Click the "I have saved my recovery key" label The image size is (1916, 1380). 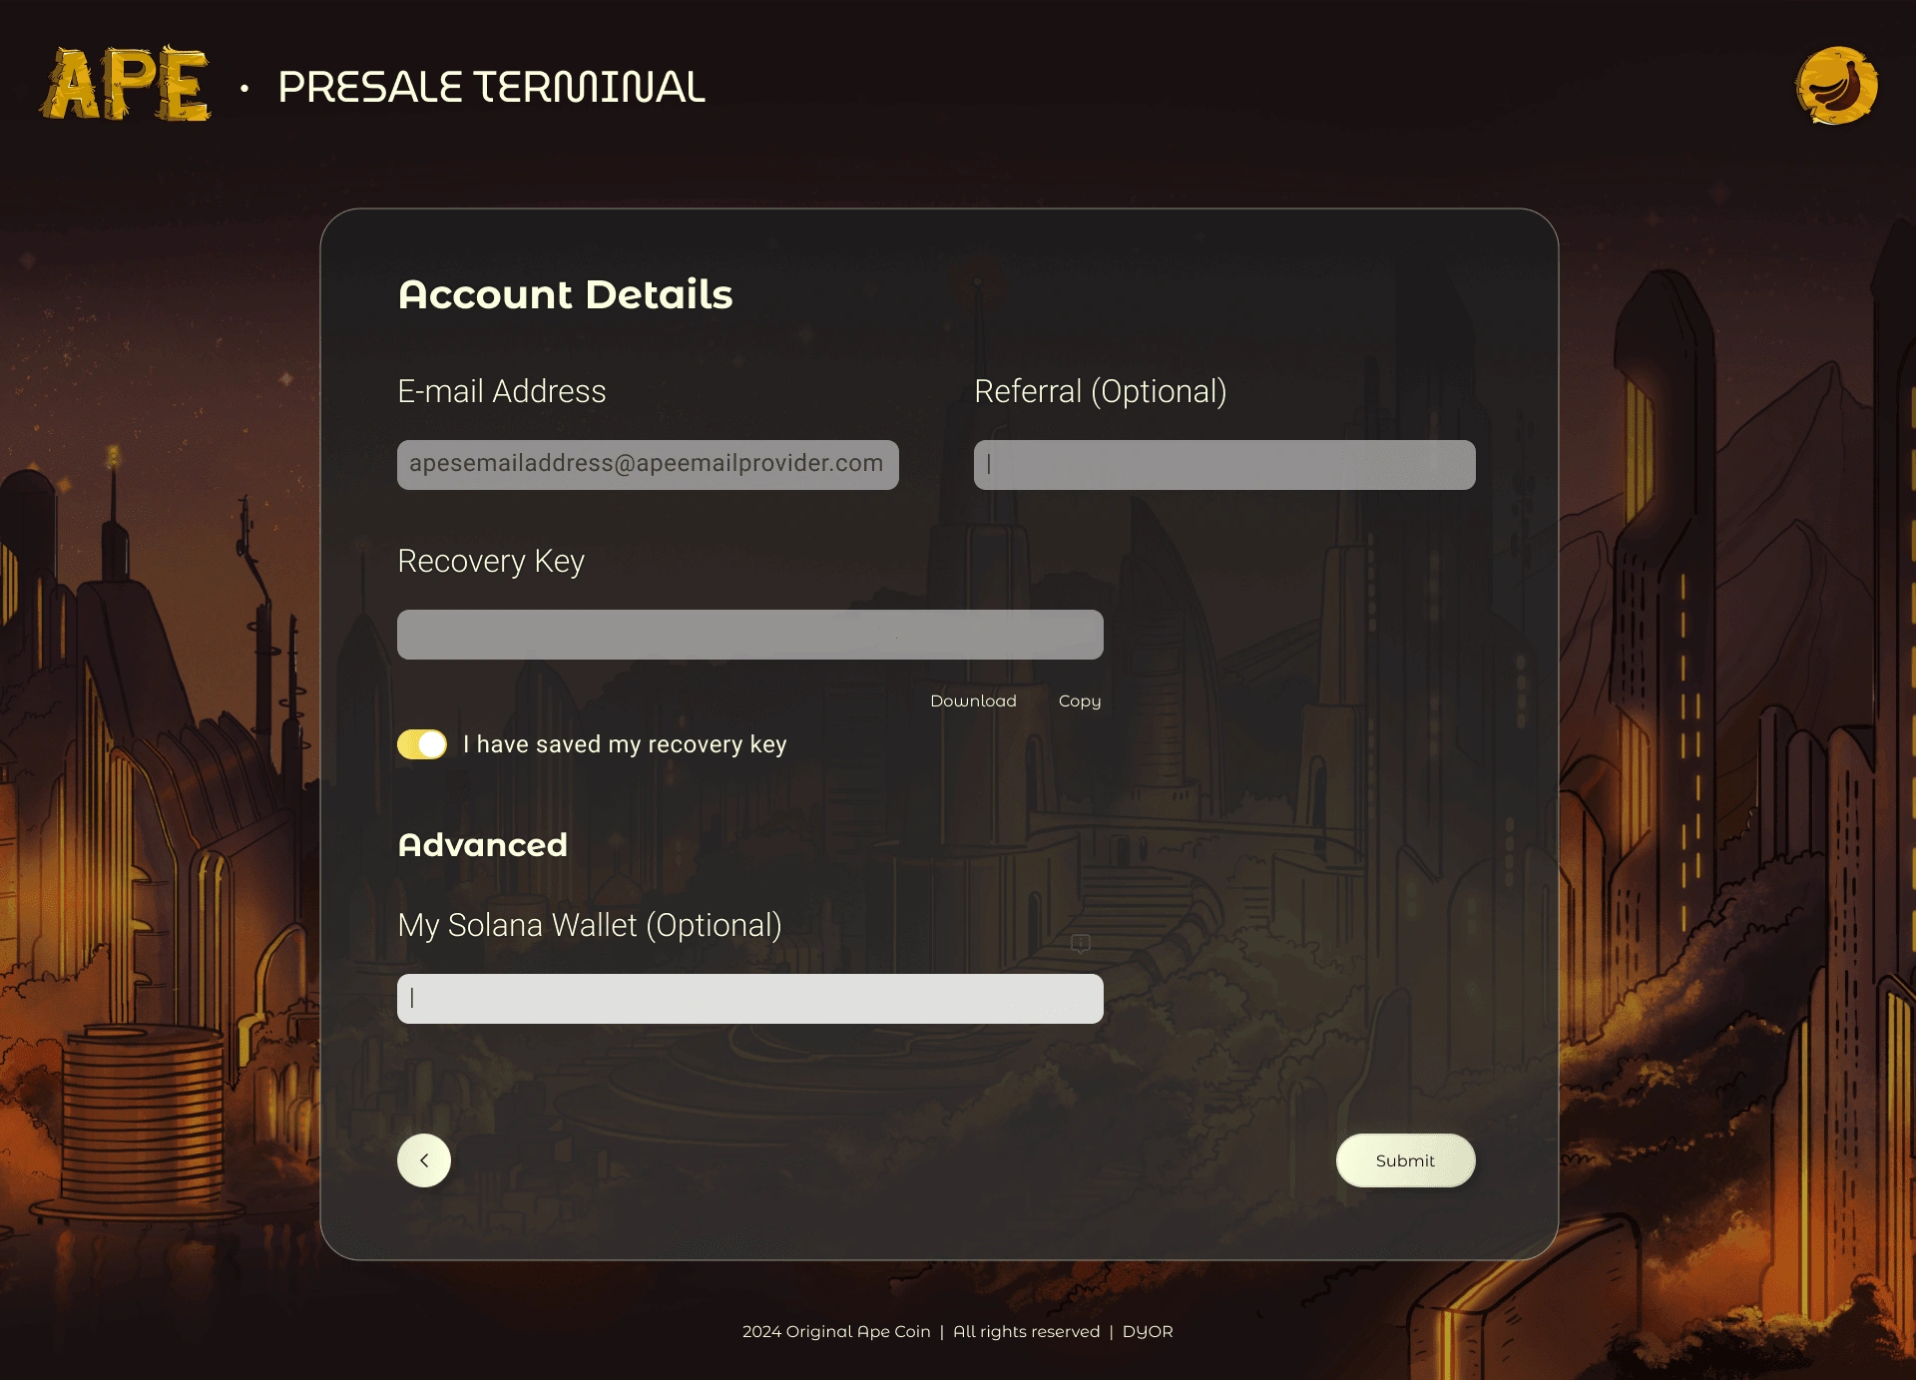(x=625, y=744)
